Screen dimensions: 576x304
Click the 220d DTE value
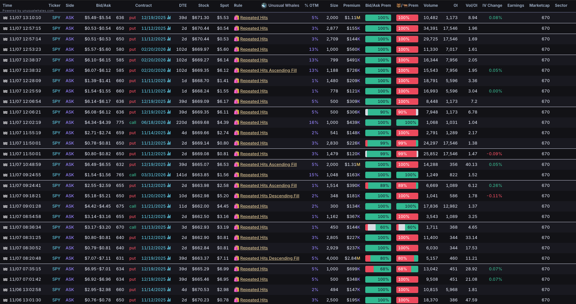point(181,123)
